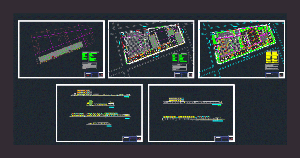Image resolution: width=300 pixels, height=158 pixels.
Task: Click the yellow legend table on landscape plan
Action: pos(272,57)
